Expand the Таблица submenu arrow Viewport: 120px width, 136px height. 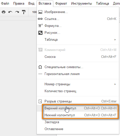pos(115,40)
